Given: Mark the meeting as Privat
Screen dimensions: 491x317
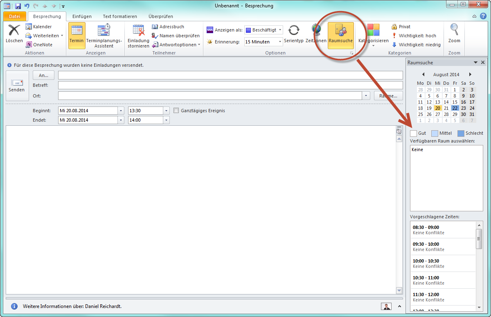Looking at the screenshot, I should (x=401, y=27).
